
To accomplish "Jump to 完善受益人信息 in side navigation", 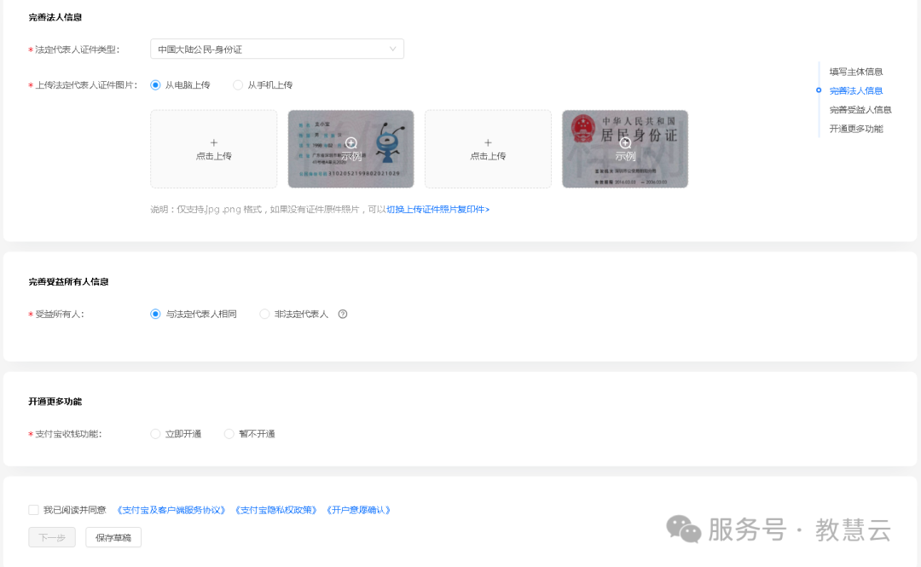I will click(x=860, y=110).
